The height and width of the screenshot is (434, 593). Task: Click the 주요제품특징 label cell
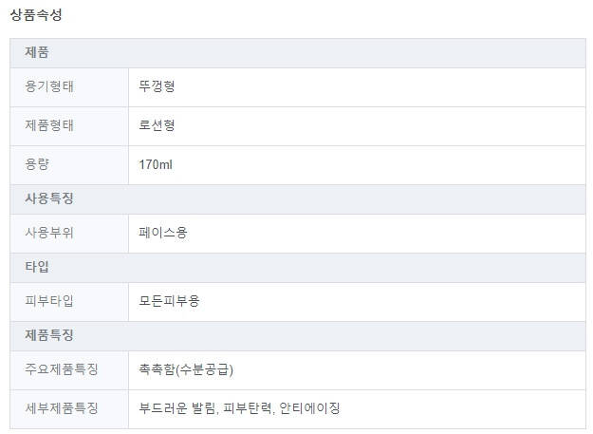(x=62, y=369)
